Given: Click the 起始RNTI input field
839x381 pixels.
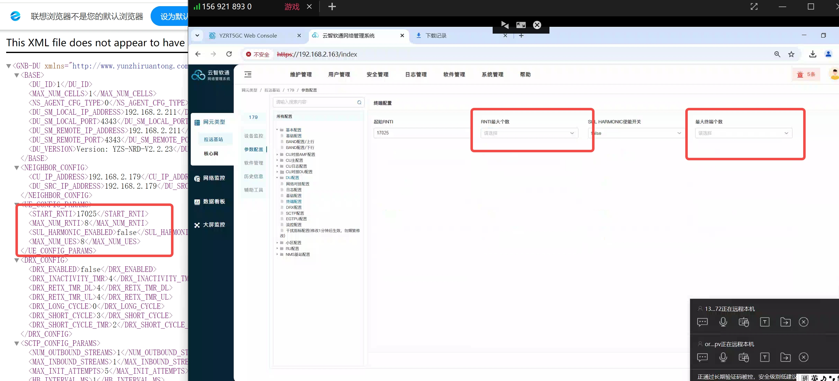Looking at the screenshot, I should [422, 133].
